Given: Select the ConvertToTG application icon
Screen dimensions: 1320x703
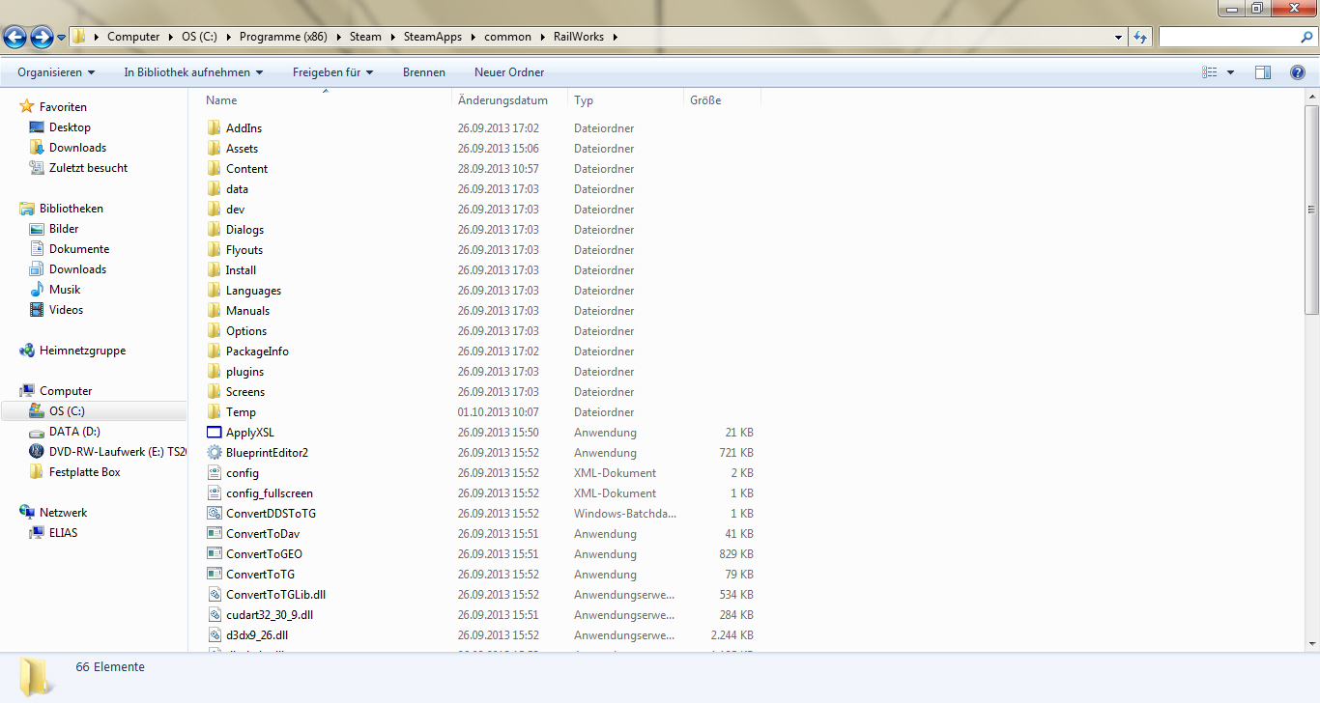Looking at the screenshot, I should tap(215, 575).
